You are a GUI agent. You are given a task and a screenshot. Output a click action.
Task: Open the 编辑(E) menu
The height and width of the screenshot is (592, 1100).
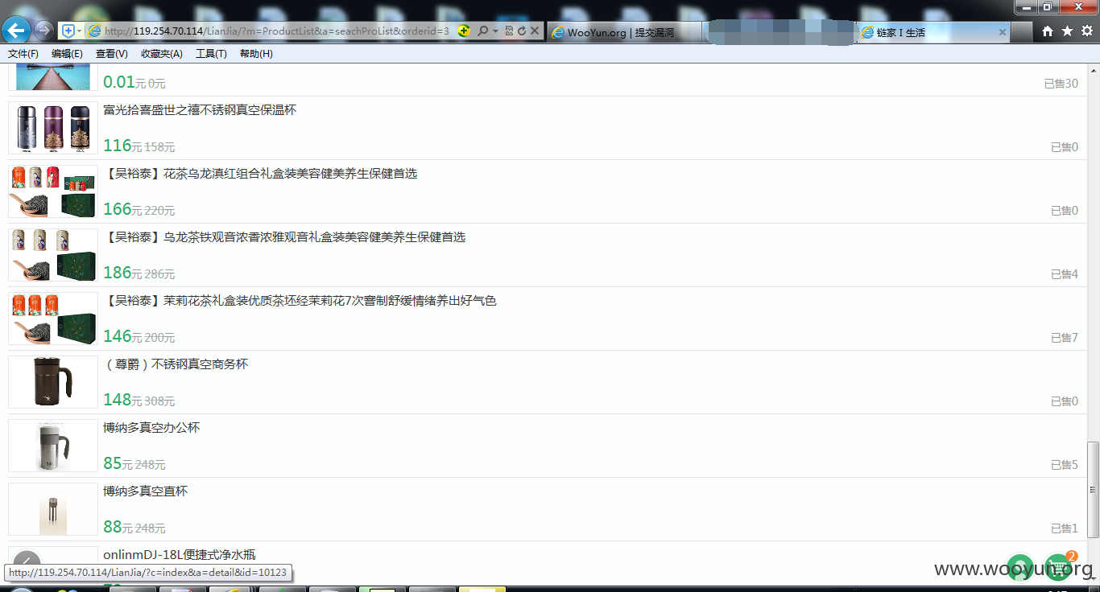point(67,54)
